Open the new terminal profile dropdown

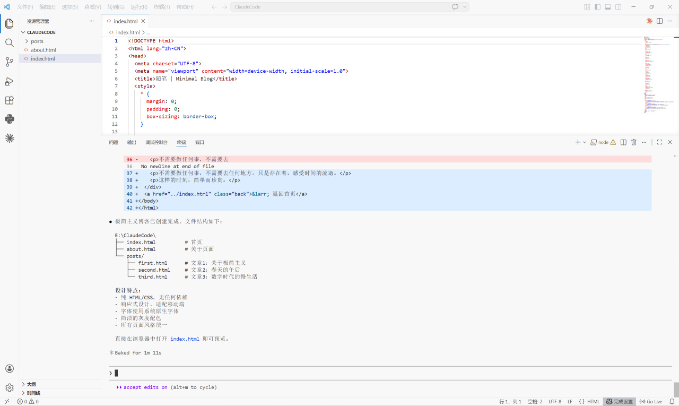(x=585, y=142)
